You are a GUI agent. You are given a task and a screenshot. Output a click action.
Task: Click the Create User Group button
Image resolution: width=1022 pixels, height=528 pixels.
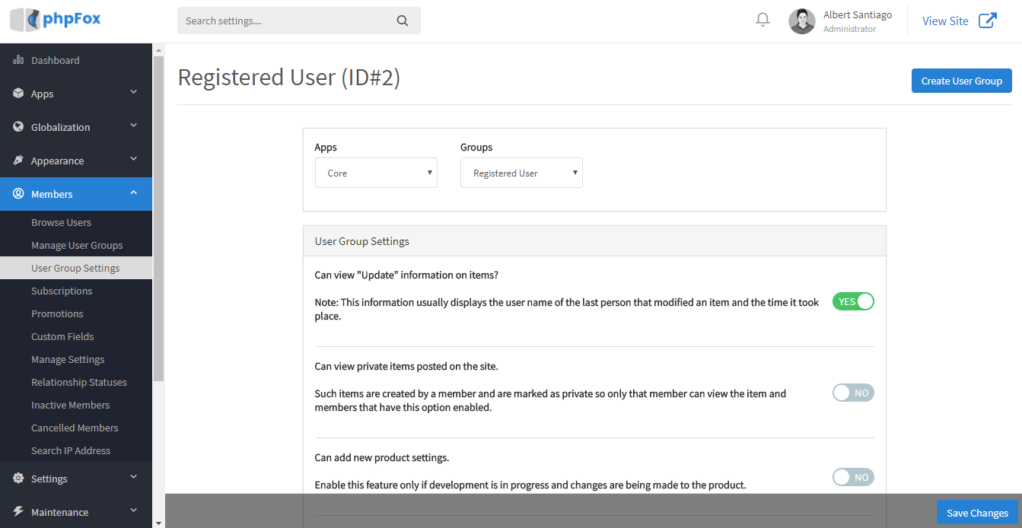coord(961,81)
